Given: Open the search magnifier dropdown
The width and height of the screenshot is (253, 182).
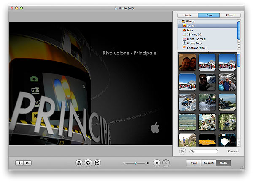Looking at the screenshot, I should click(x=192, y=152).
